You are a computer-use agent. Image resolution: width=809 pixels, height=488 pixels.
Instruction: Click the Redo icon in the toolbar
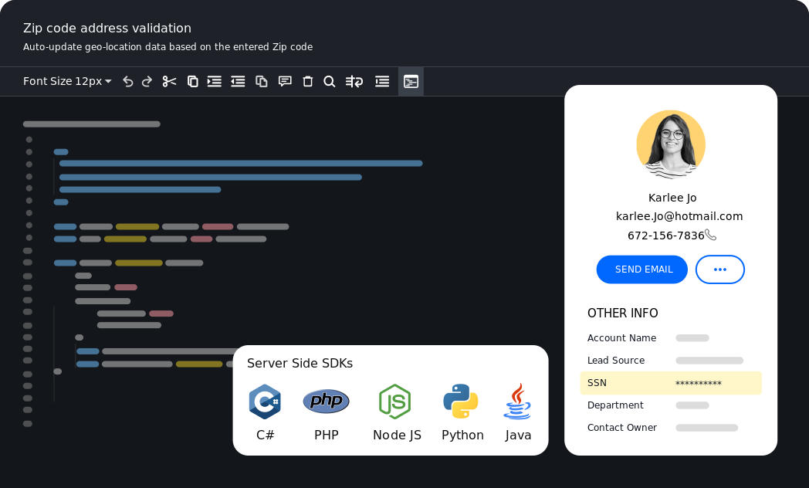147,81
